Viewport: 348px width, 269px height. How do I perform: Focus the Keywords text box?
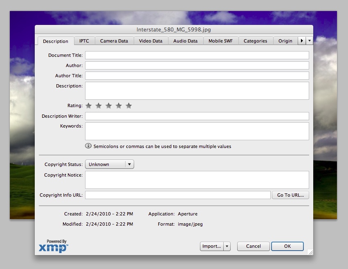click(197, 131)
